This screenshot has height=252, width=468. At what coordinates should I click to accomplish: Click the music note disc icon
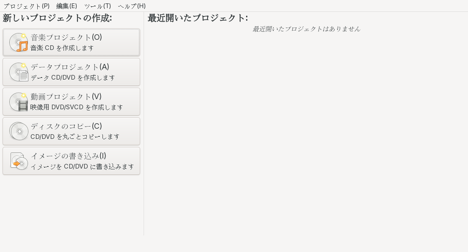[x=19, y=42]
